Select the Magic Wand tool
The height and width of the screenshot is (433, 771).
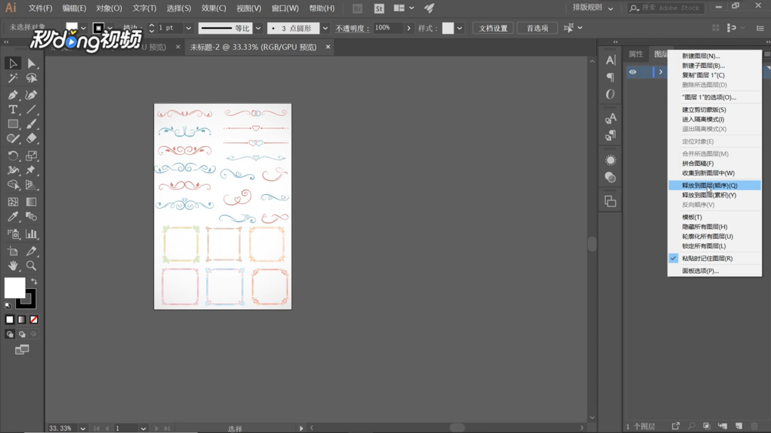(12, 78)
